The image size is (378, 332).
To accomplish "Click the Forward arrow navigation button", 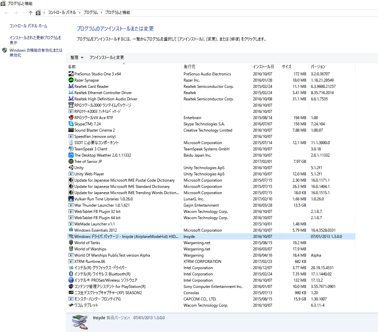I will (16, 13).
